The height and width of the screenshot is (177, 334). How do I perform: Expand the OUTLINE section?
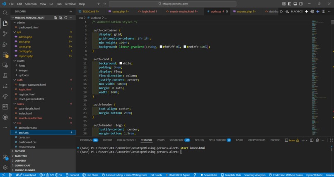tap(19, 151)
